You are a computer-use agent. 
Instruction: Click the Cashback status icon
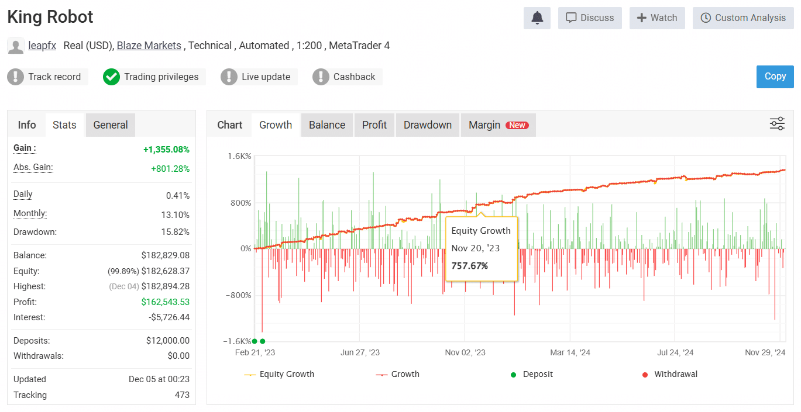click(x=321, y=77)
